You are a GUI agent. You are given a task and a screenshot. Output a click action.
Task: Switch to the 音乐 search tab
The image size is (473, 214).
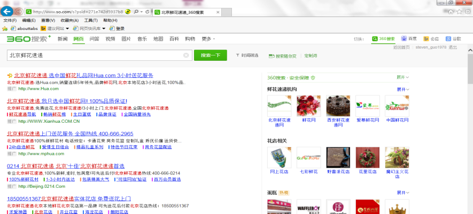(142, 39)
